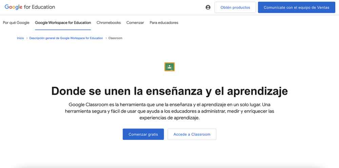Click the heading Donde se unen la enseñanza
This screenshot has width=339, height=168.
169,91
